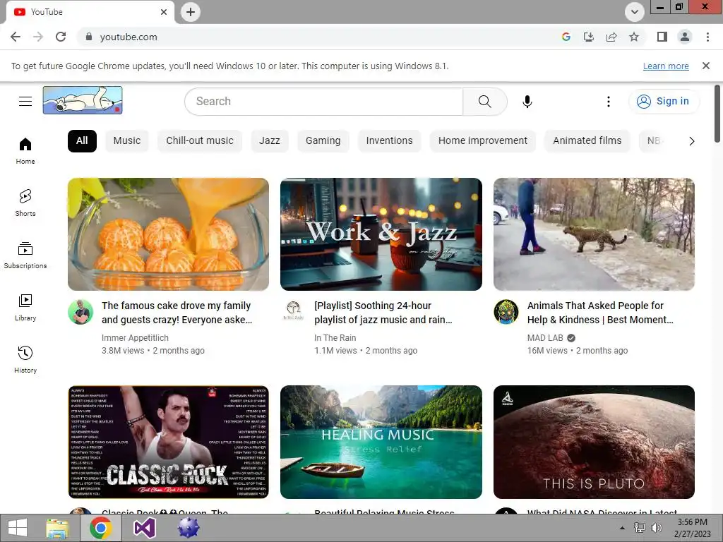Select the Music category chip

click(127, 141)
